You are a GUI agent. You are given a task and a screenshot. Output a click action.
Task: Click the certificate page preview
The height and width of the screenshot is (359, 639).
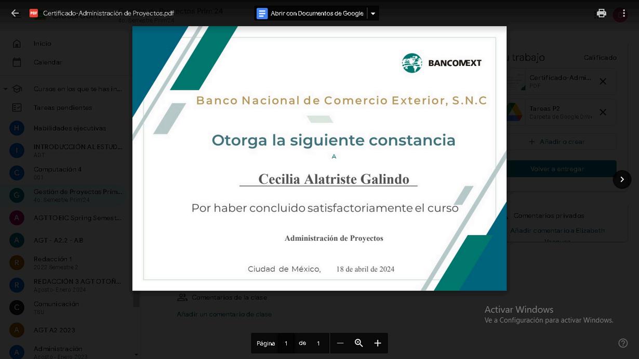tap(319, 158)
